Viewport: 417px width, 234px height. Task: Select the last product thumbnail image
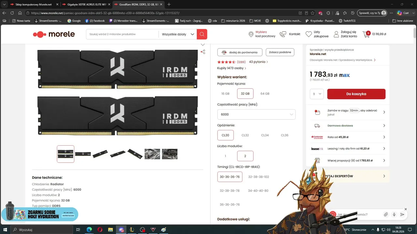click(170, 154)
